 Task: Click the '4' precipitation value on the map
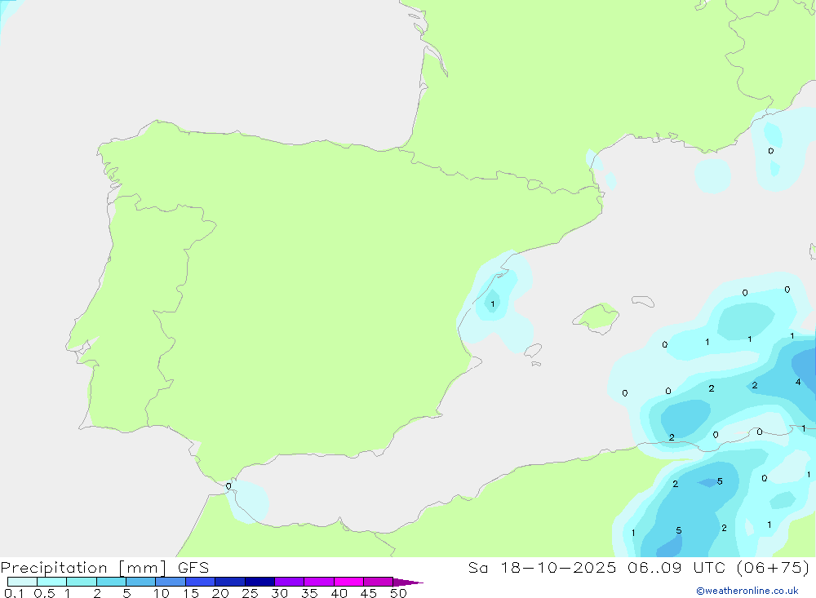point(798,382)
